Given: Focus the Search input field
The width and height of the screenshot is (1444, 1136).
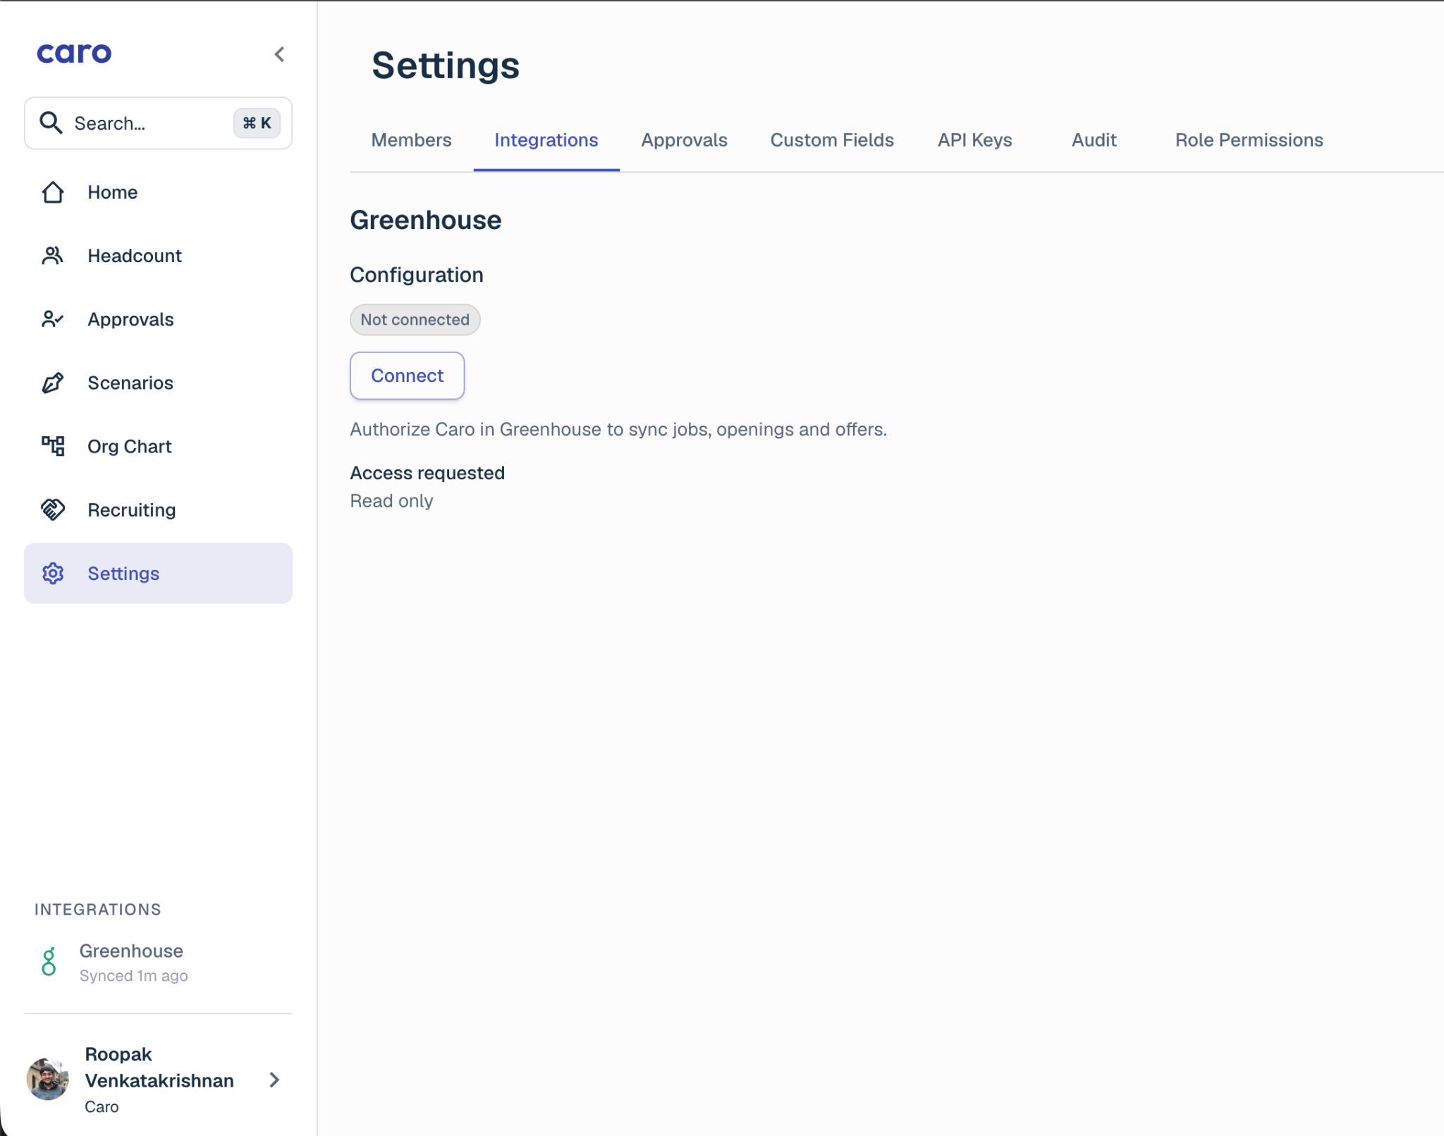Looking at the screenshot, I should point(158,123).
